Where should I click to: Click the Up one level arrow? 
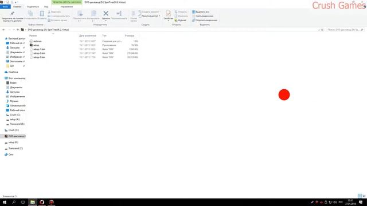point(18,30)
